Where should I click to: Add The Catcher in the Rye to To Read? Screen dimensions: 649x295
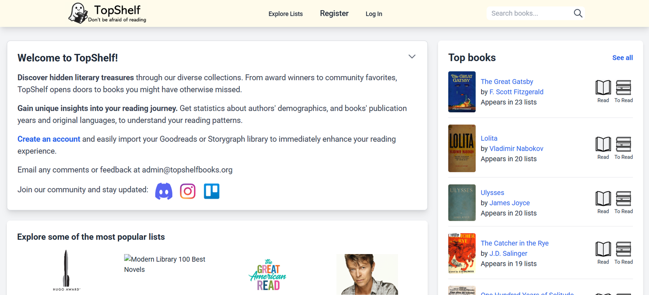(623, 253)
